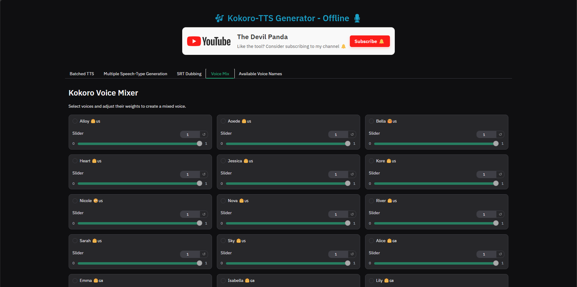Reset the Aoede slider value
Image resolution: width=577 pixels, height=287 pixels.
pos(352,134)
